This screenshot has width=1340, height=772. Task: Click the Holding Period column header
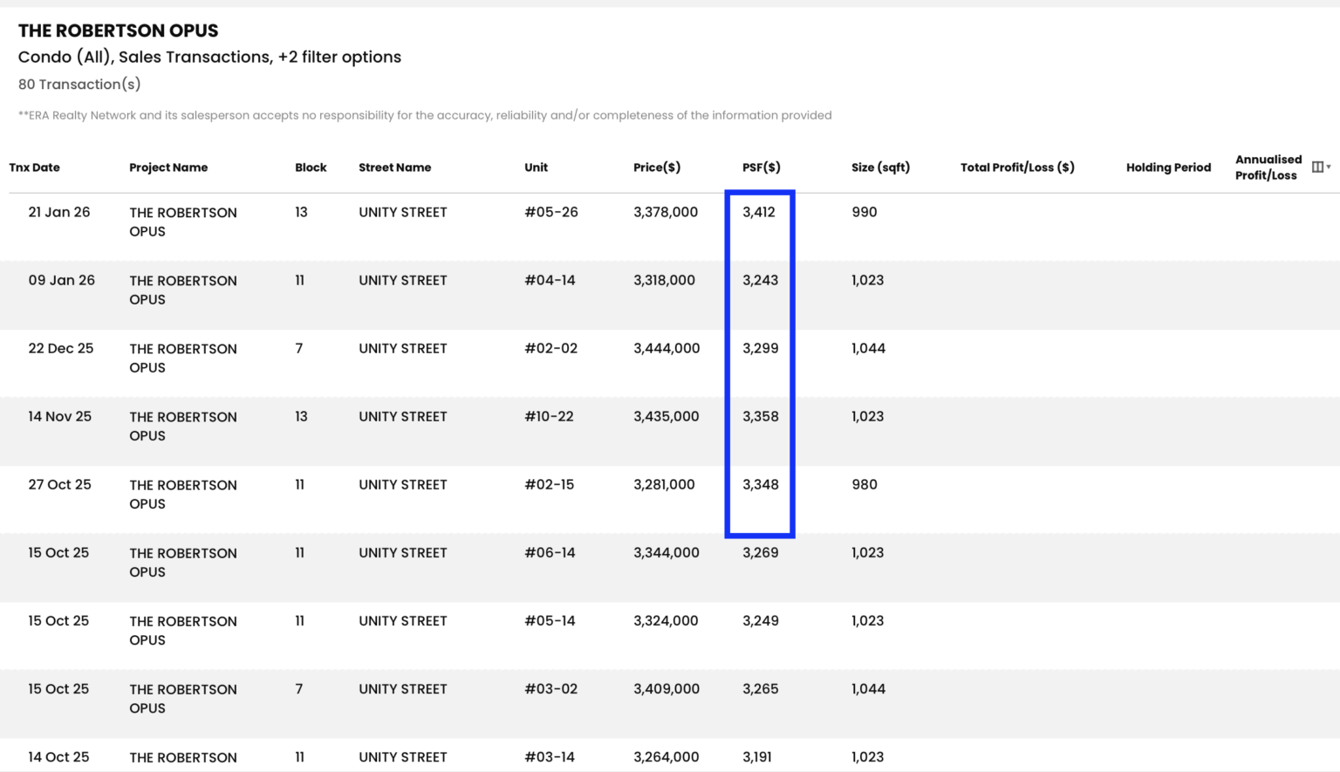point(1168,167)
